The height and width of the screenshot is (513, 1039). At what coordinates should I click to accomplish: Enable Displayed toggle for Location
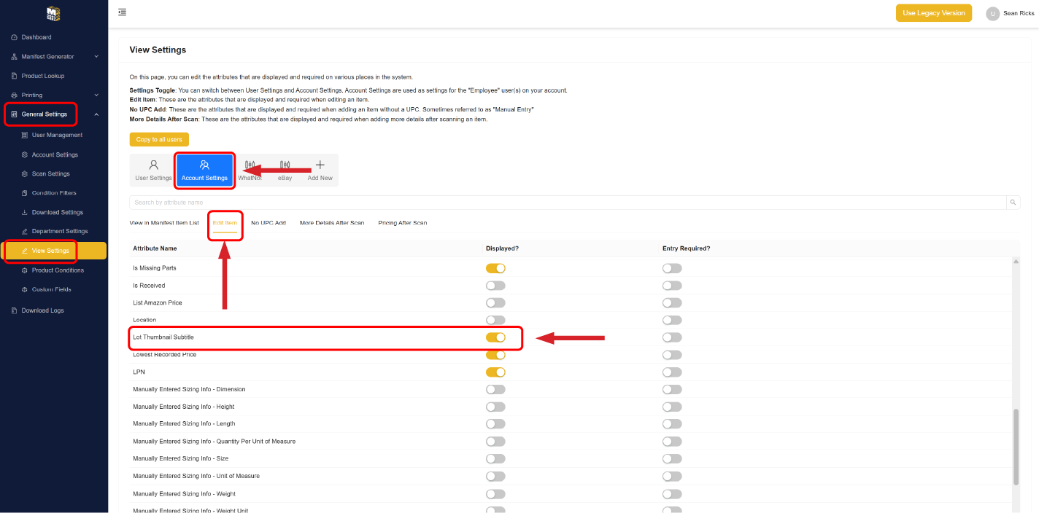[x=495, y=320]
